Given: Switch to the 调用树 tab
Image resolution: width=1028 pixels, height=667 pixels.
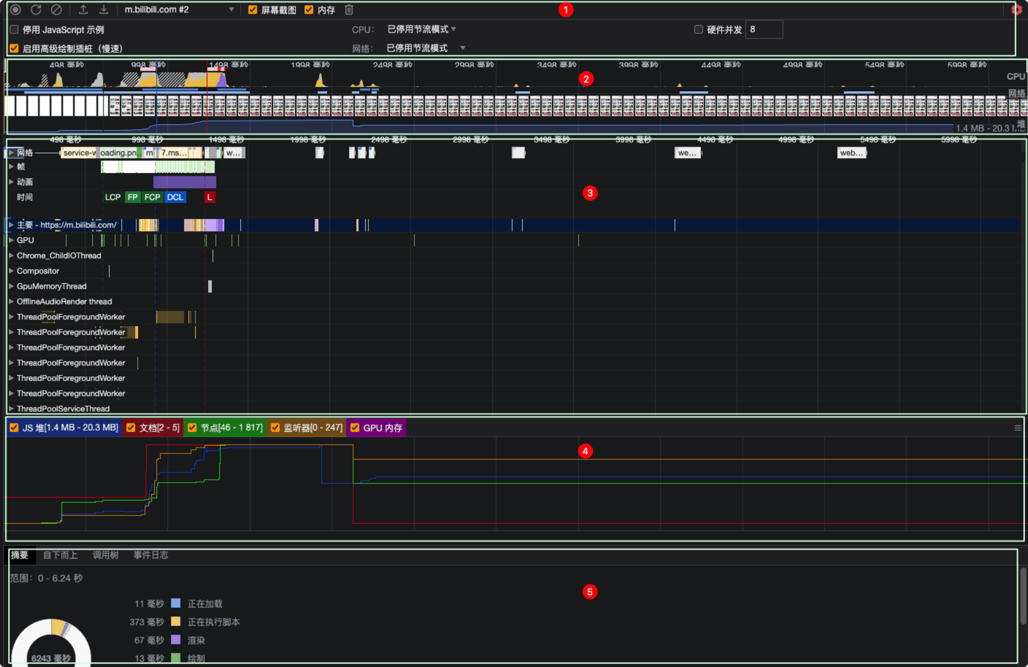Looking at the screenshot, I should (x=106, y=555).
